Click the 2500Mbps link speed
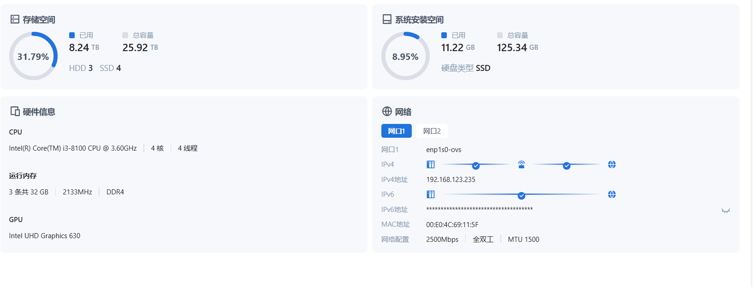Image resolution: width=753 pixels, height=287 pixels. [442, 240]
